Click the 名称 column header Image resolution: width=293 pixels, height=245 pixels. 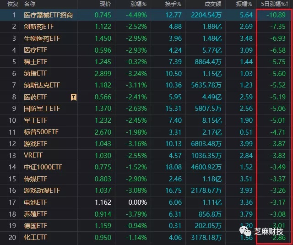(x=29, y=4)
